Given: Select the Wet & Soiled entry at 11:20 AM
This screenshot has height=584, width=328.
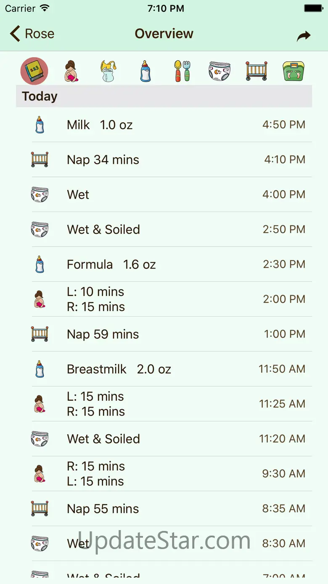Looking at the screenshot, I should 168,439.
